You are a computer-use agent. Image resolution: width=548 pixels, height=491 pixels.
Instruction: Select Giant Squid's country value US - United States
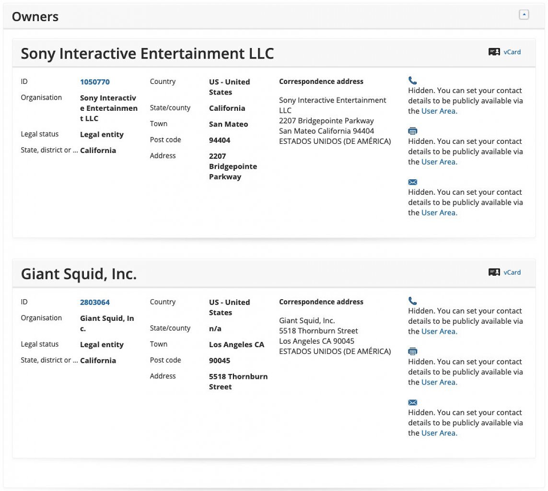pyautogui.click(x=229, y=307)
